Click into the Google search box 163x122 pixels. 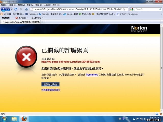click(147, 9)
